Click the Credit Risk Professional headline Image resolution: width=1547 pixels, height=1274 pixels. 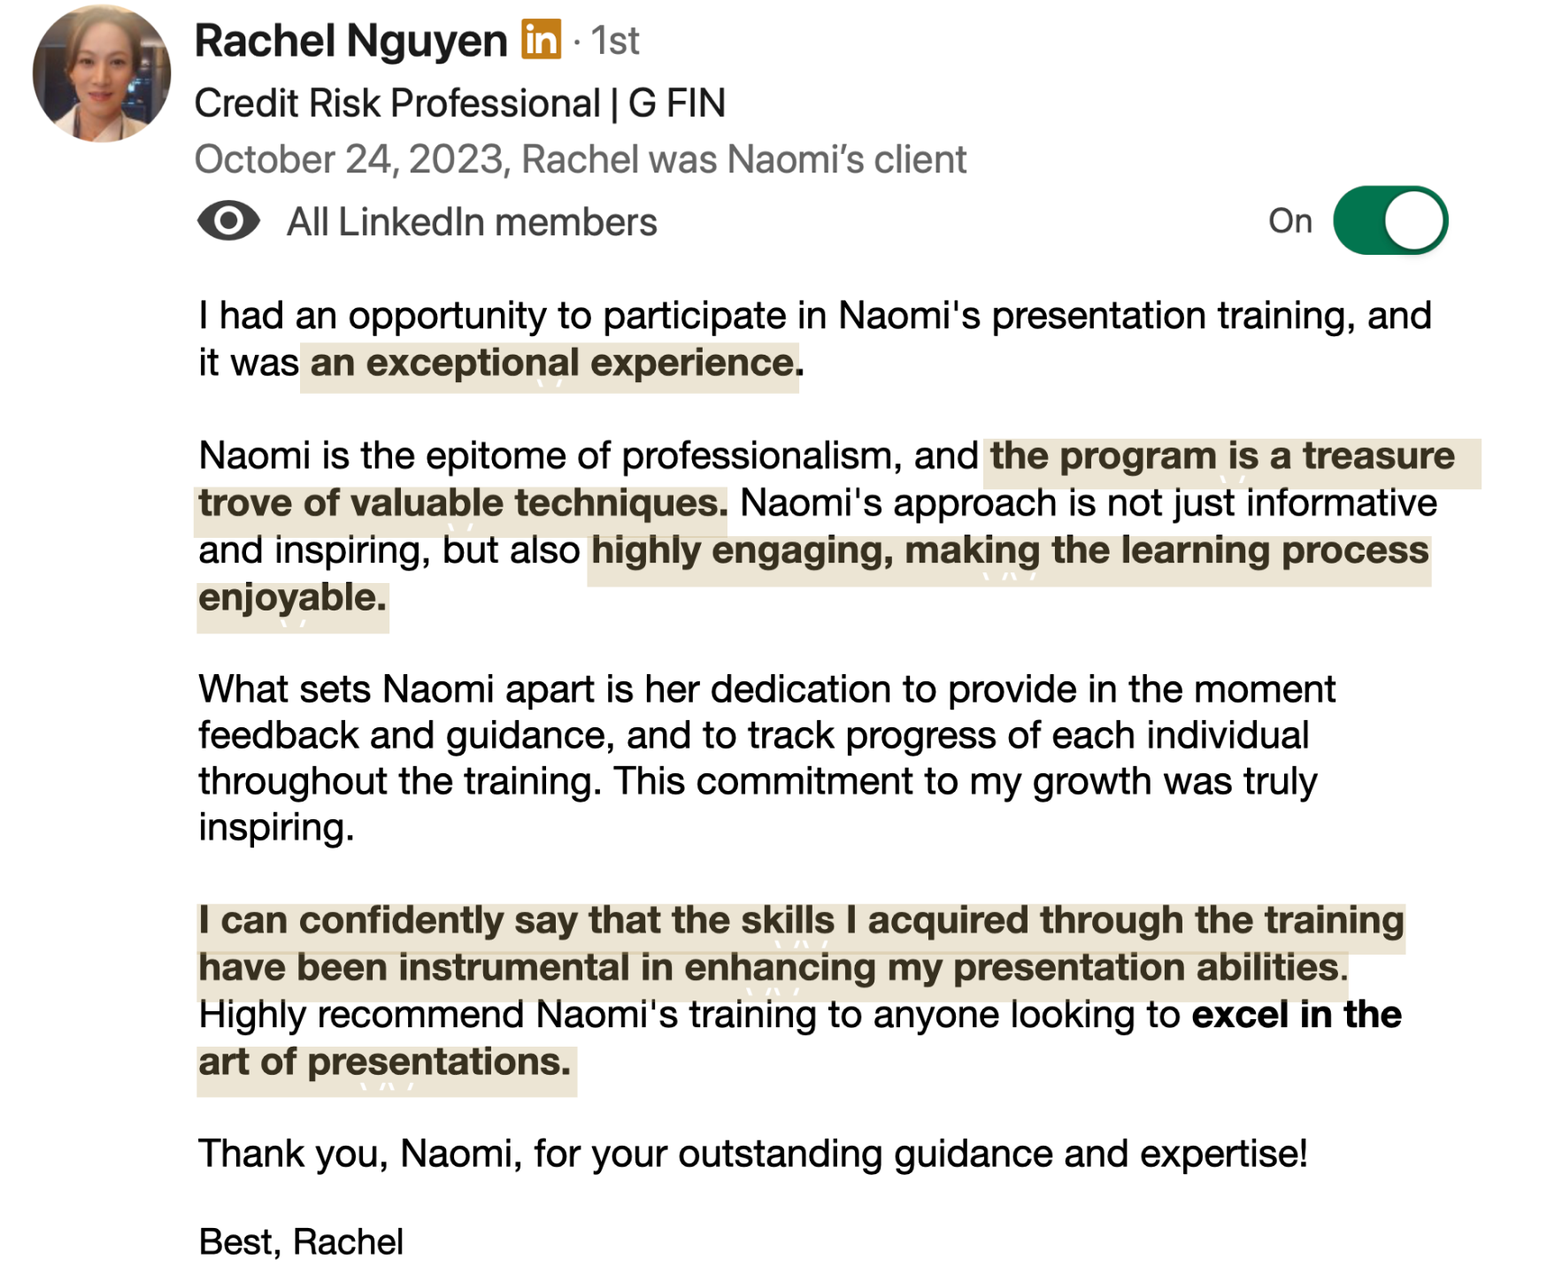[459, 104]
